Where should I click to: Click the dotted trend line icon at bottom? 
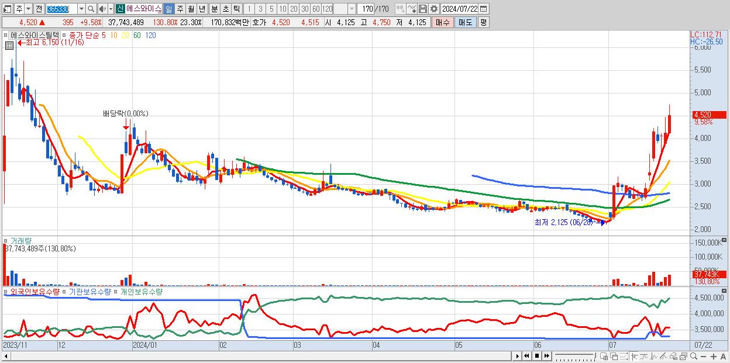click(624, 355)
